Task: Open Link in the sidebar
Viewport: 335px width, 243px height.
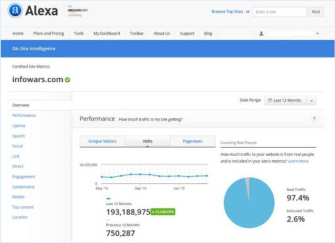Action: tap(16, 156)
